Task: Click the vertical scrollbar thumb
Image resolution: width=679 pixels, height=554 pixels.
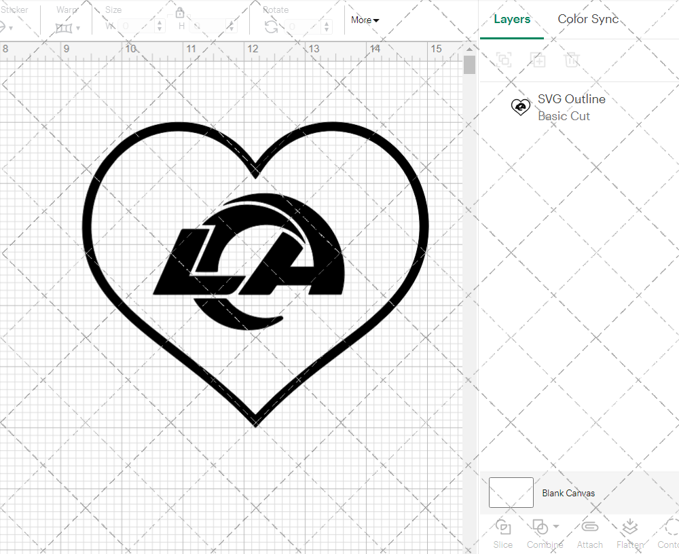Action: (469, 64)
